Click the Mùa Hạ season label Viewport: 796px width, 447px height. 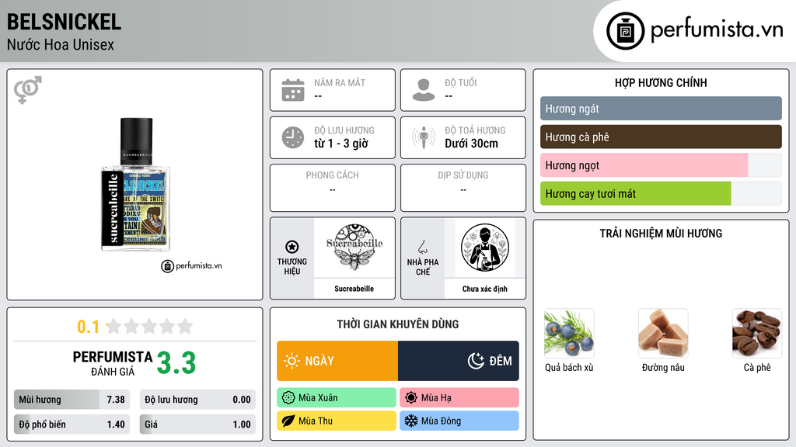click(459, 398)
